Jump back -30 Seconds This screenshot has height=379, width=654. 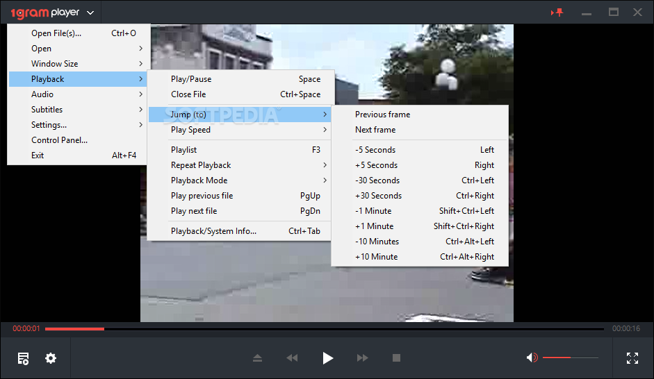[x=420, y=180]
